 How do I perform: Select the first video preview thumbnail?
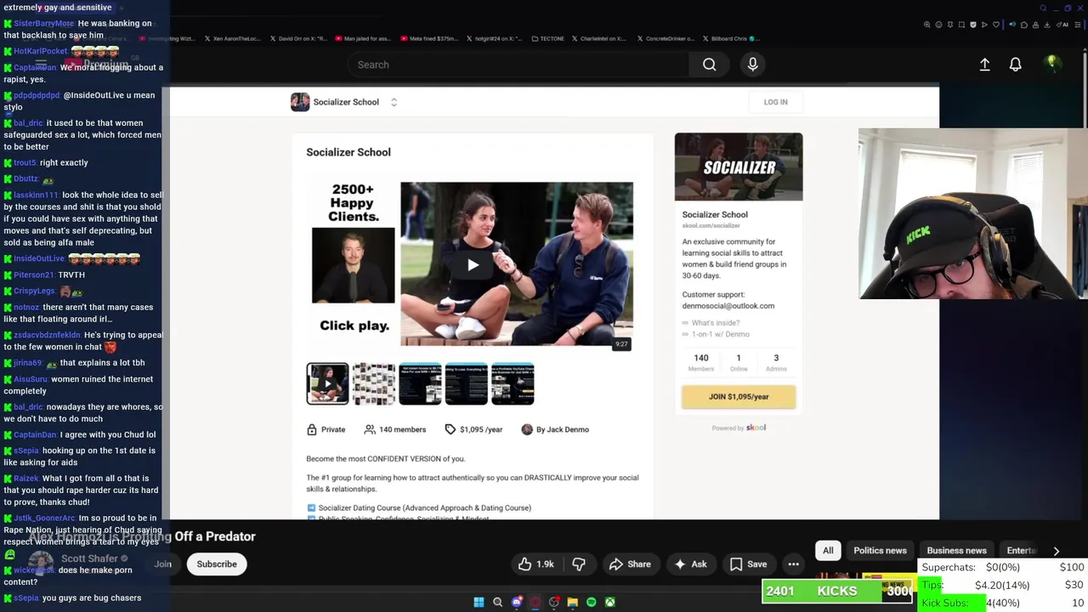pos(327,383)
